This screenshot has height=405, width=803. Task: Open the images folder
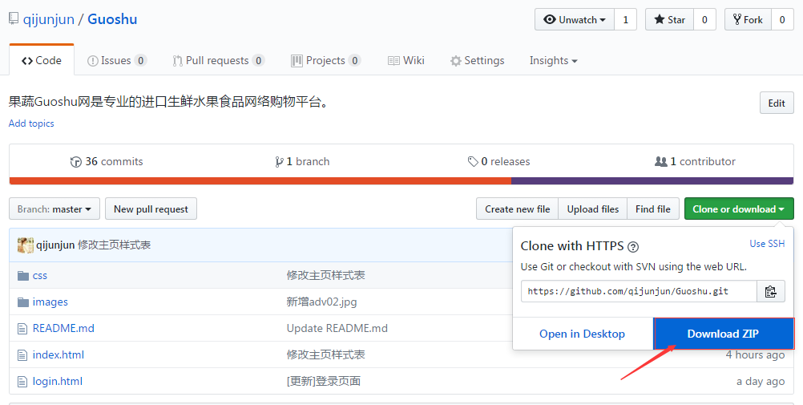50,302
